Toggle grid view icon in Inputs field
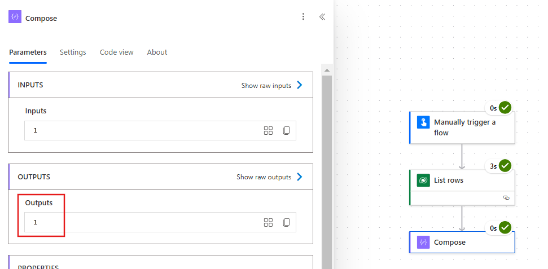The image size is (548, 269). [268, 131]
